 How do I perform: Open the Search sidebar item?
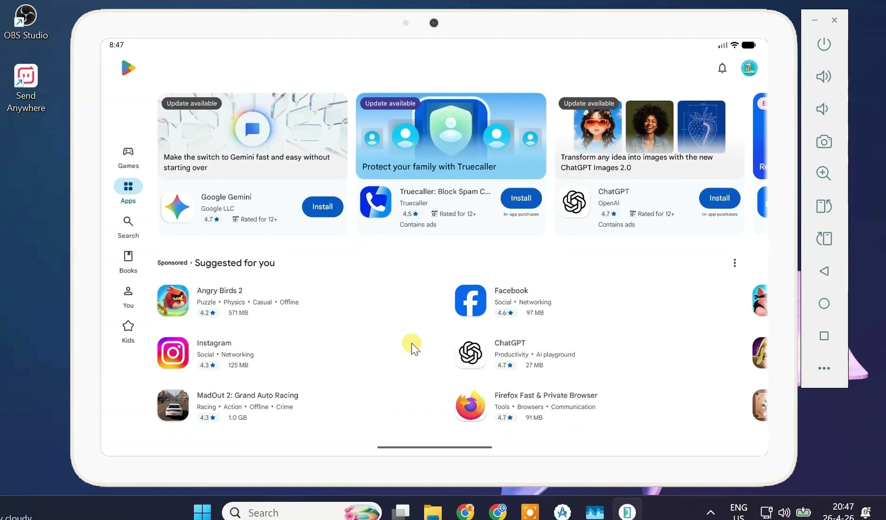[128, 227]
